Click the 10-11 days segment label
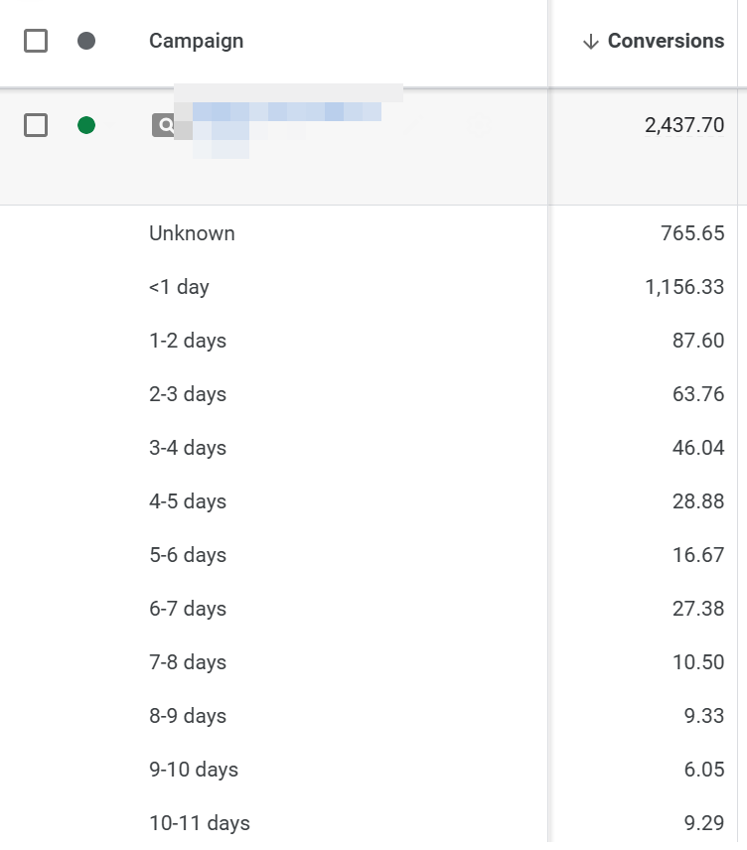747x850 pixels. coord(199,823)
